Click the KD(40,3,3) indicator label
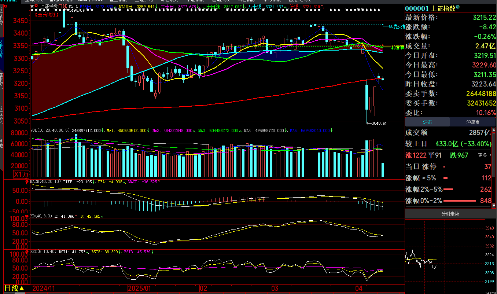Screen dimensions: 497x294 (41, 216)
